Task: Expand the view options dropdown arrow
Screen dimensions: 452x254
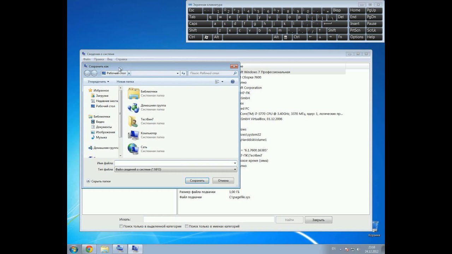Action: [x=222, y=81]
